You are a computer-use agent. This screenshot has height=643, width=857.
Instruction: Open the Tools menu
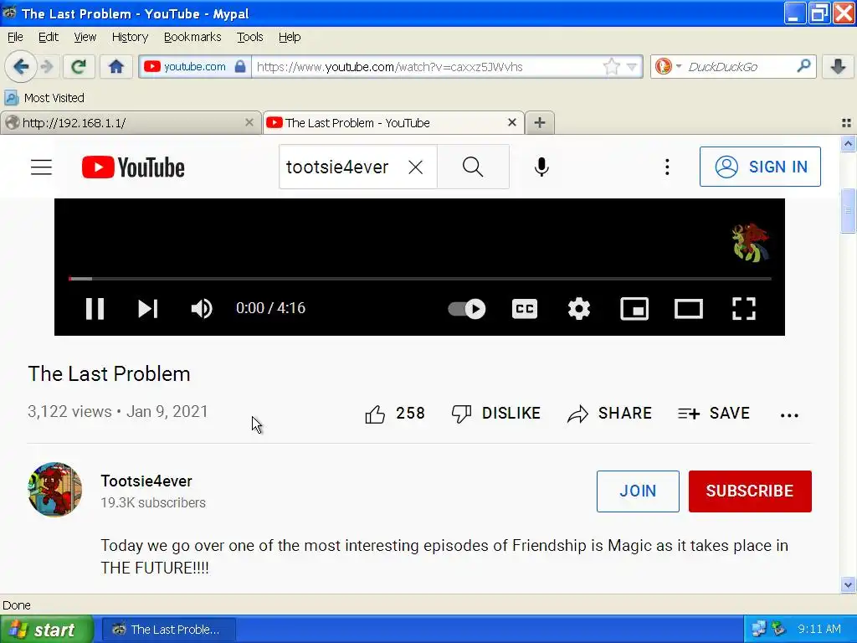coord(249,37)
